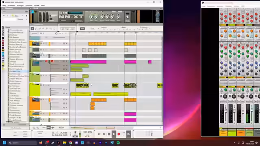Click the rewind button in the transport
The width and height of the screenshot is (260, 146).
(99, 134)
